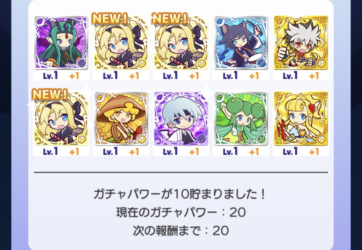
Task: Open first NEW blonde swordswoman card in top row
Action: click(121, 43)
